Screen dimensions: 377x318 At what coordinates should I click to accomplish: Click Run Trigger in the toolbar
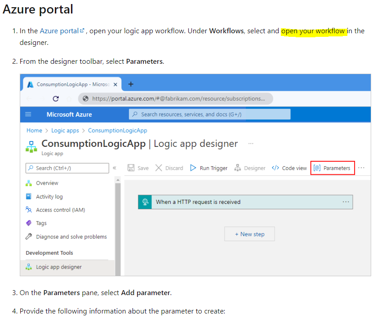[208, 168]
